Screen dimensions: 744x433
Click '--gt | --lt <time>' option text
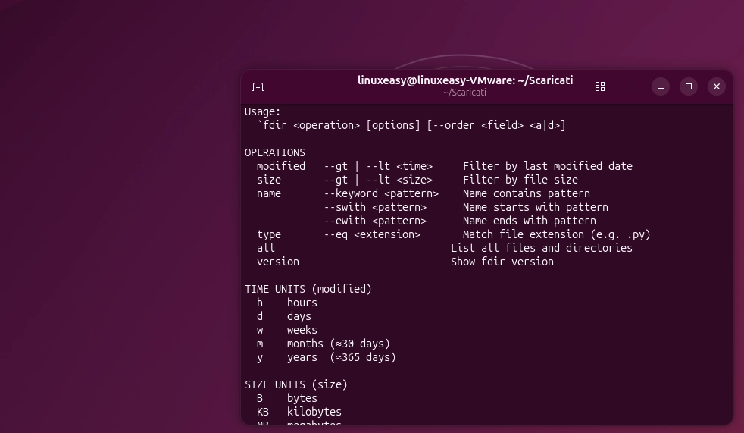tap(379, 166)
